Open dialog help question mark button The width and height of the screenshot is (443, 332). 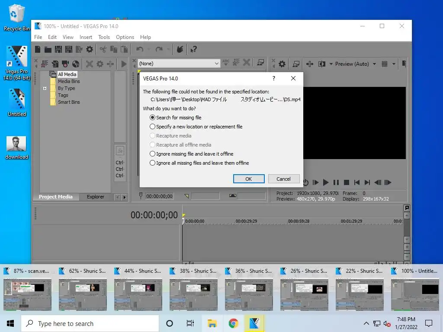click(273, 78)
